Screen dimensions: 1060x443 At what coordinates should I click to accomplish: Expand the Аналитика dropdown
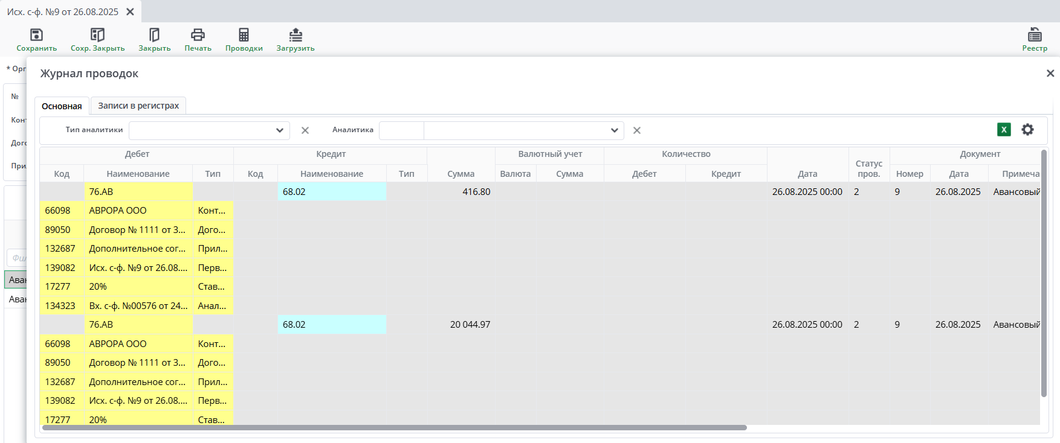pyautogui.click(x=614, y=130)
